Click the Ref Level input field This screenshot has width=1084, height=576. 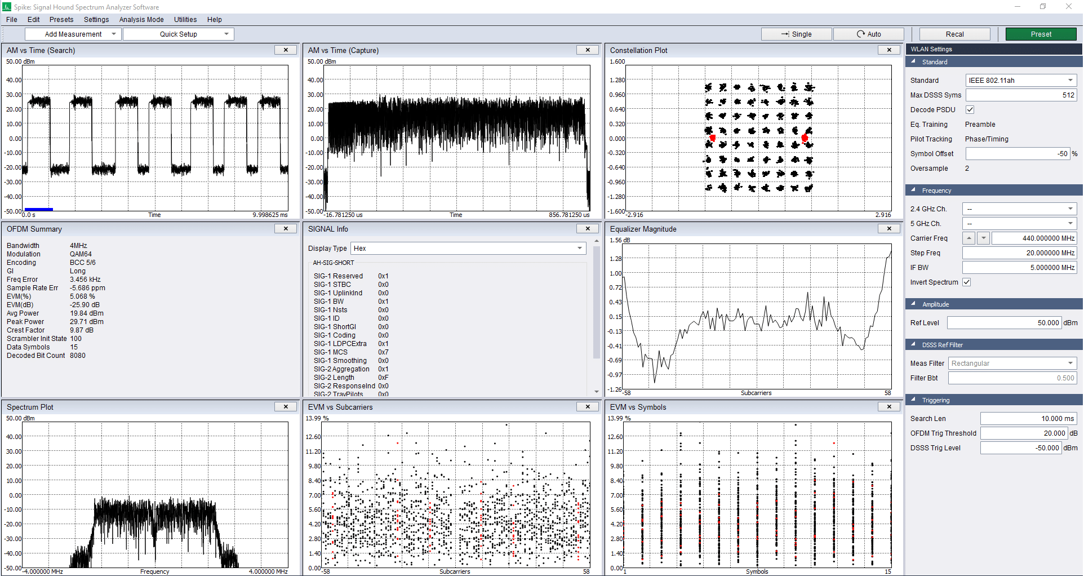point(1004,323)
